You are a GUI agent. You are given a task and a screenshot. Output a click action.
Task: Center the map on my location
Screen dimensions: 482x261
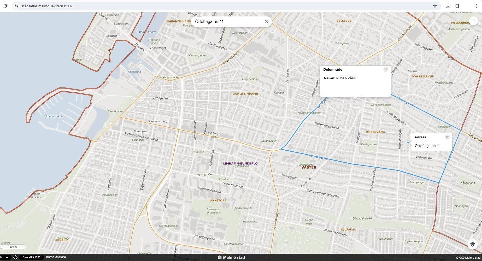click(15, 257)
